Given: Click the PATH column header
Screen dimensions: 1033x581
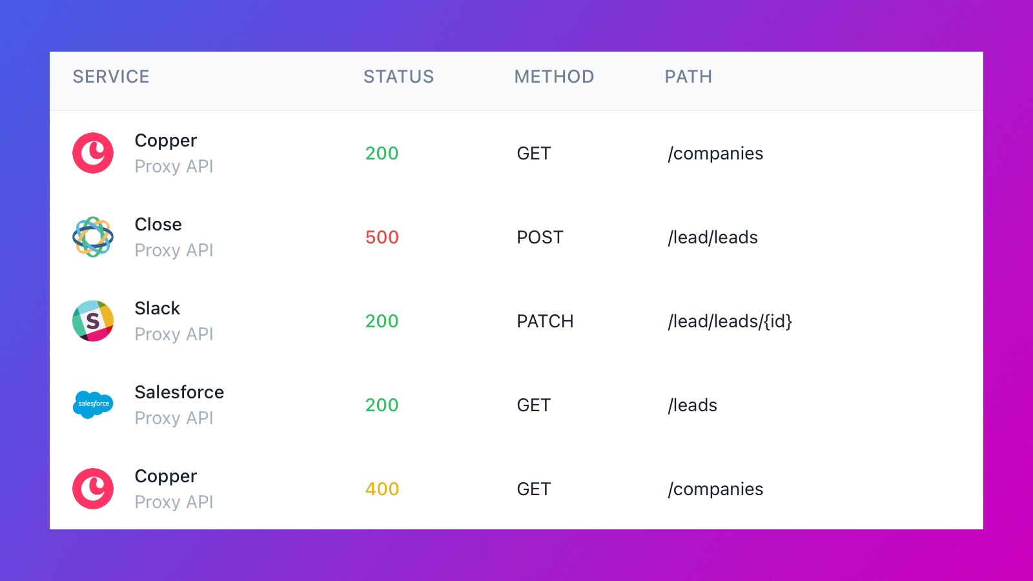Looking at the screenshot, I should click(688, 76).
